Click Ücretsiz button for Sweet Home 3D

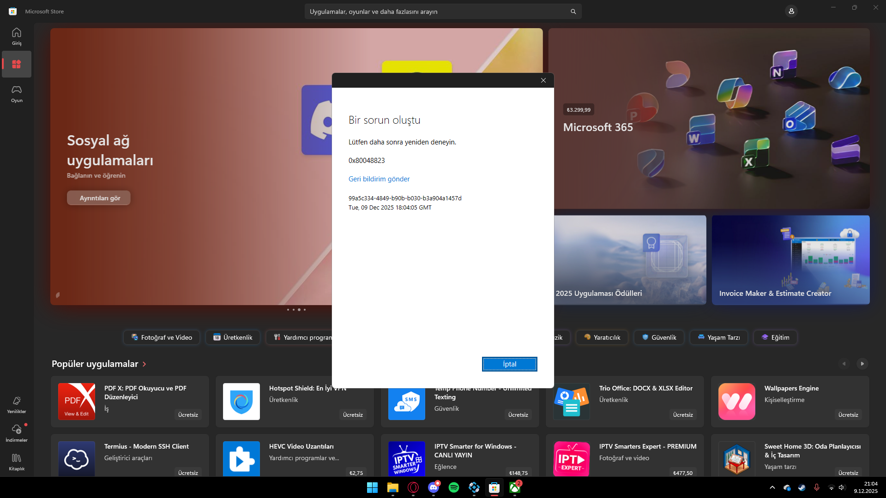click(x=848, y=473)
